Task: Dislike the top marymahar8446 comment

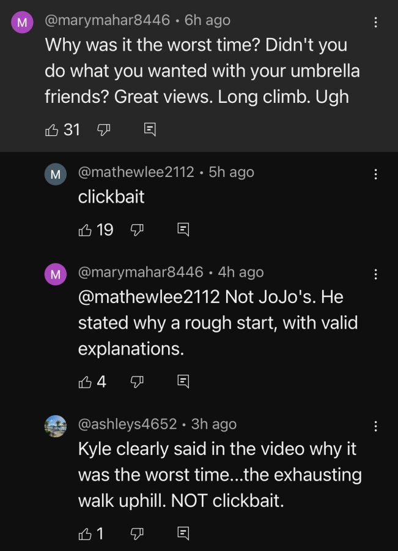Action: tap(103, 130)
